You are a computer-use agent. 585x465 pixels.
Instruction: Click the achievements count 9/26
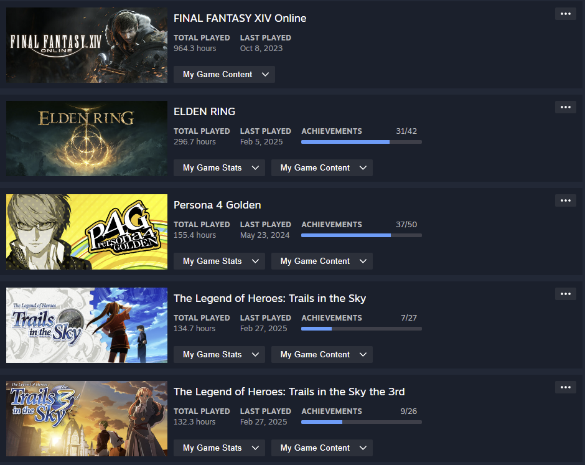(x=408, y=411)
